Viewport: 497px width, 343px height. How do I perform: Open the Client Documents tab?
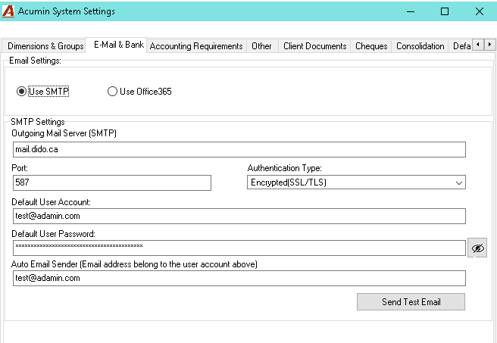click(x=314, y=46)
